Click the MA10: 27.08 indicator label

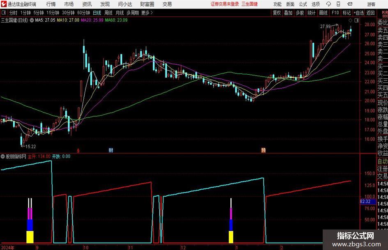point(68,20)
